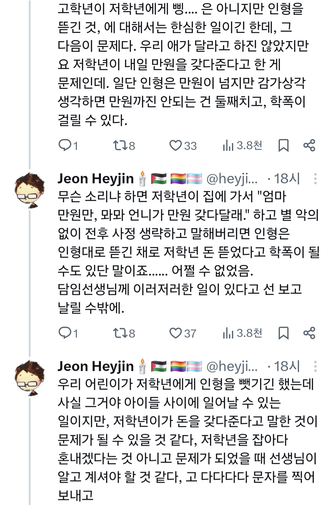
Task: Like the tweet with 37 likes
Action: coord(175,333)
